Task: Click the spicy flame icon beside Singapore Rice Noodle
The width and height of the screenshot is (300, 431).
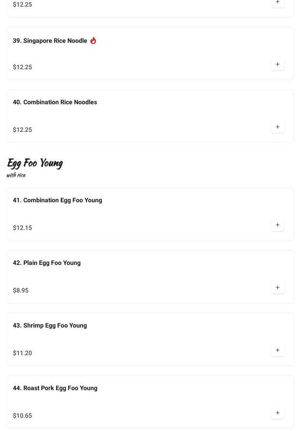Action: (93, 40)
